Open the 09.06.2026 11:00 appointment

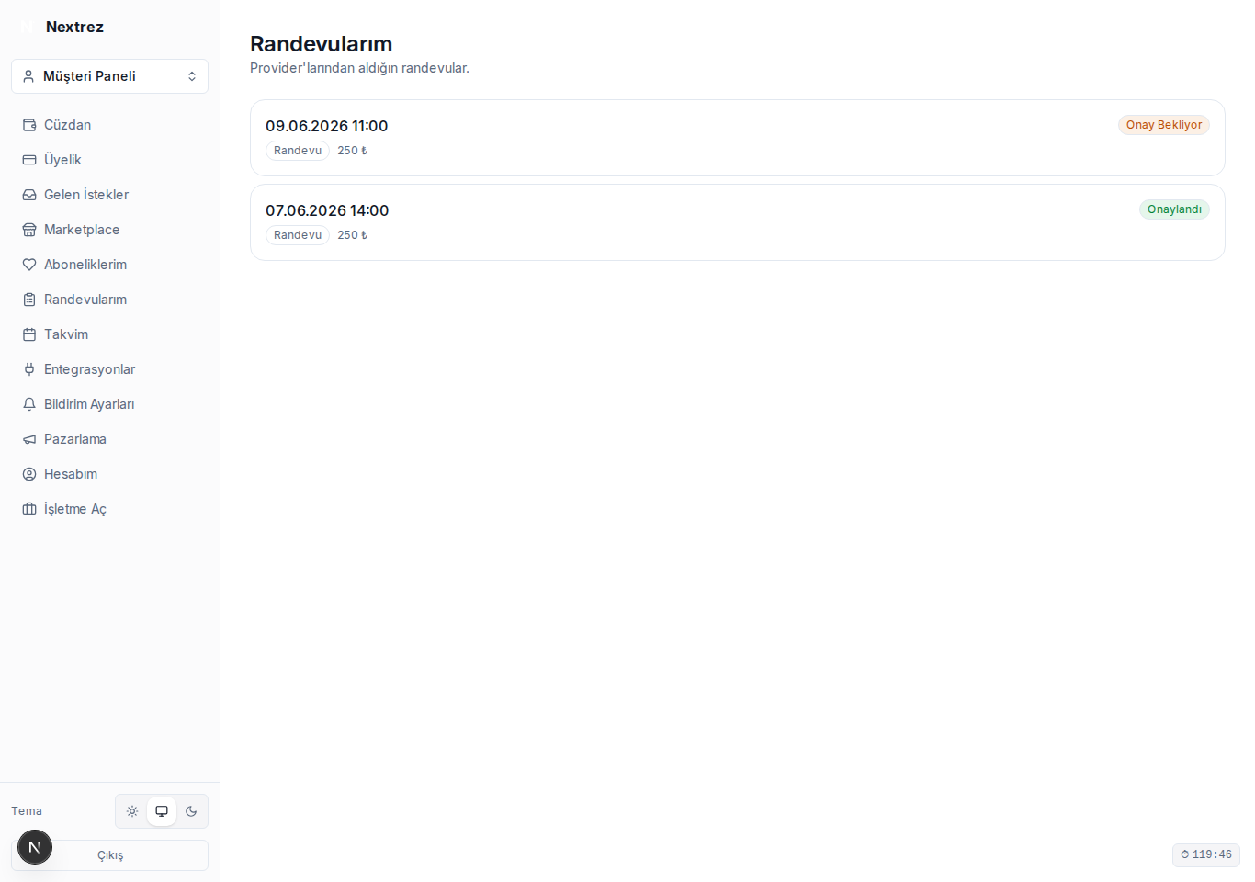click(738, 138)
